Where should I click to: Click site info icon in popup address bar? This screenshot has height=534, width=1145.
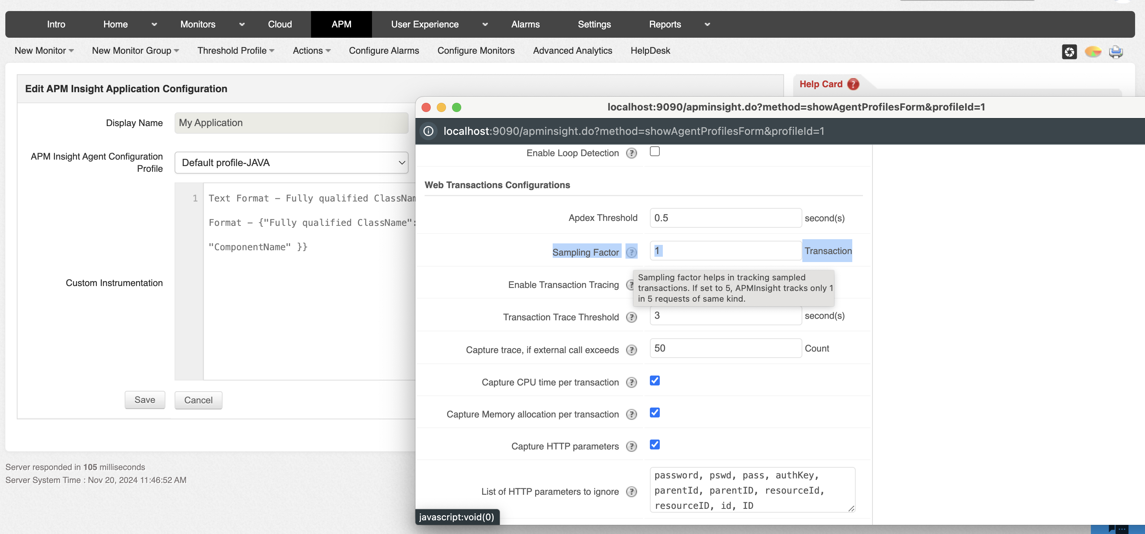tap(428, 131)
